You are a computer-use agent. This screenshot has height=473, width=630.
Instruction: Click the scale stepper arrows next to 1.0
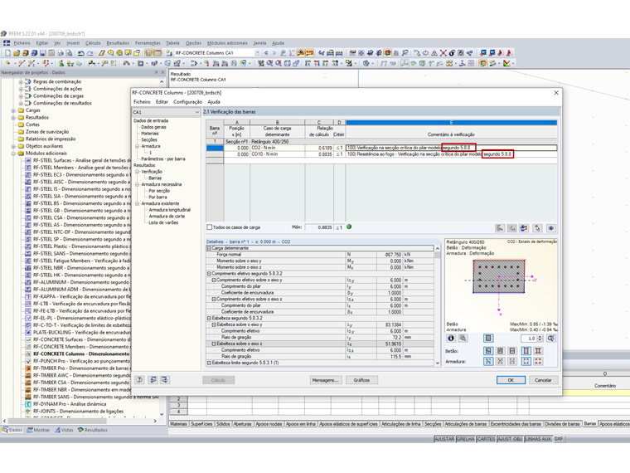pos(540,339)
